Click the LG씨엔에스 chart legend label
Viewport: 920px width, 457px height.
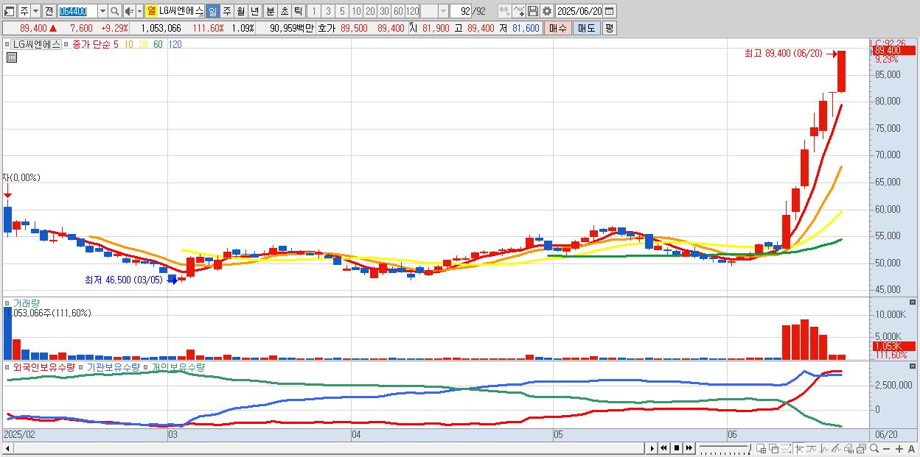[x=37, y=44]
